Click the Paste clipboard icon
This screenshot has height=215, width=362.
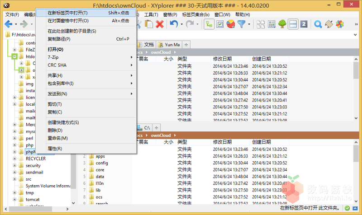(x=149, y=24)
